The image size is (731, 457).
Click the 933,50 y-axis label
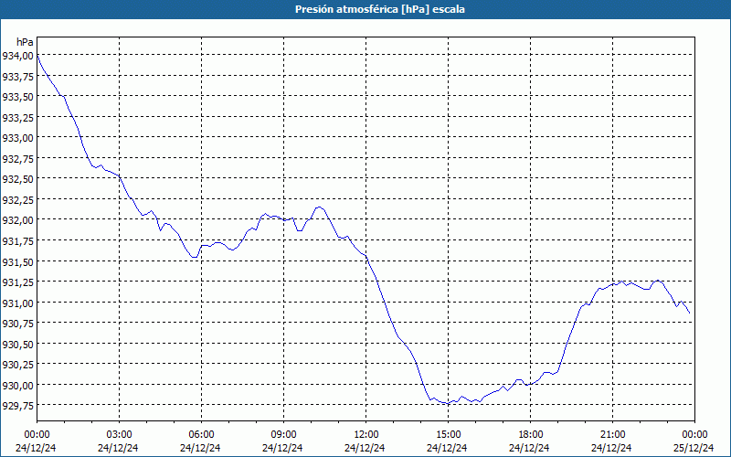coord(18,97)
